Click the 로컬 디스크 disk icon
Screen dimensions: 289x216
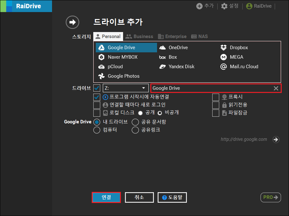coord(105,113)
